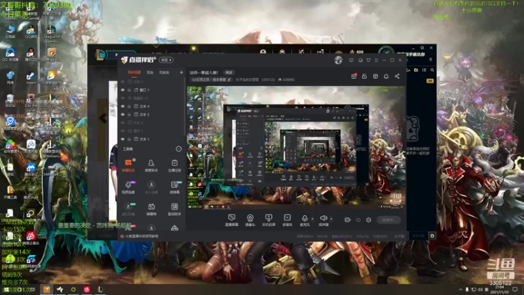Click room number 3305122 in header
Viewport: 524px width, 295px height.
pos(268,79)
